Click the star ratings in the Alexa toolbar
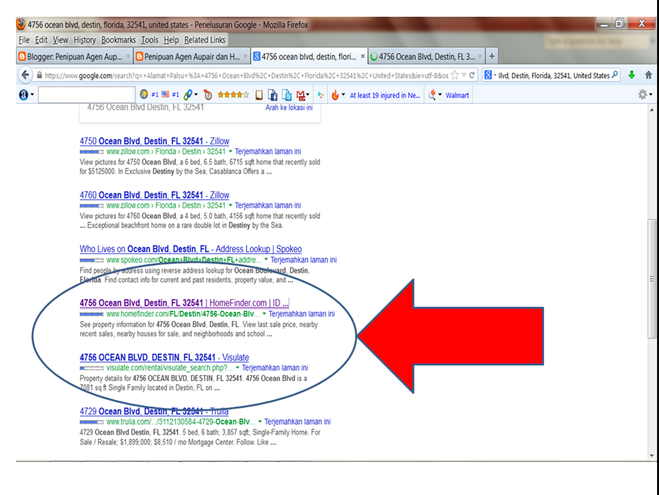 click(233, 94)
